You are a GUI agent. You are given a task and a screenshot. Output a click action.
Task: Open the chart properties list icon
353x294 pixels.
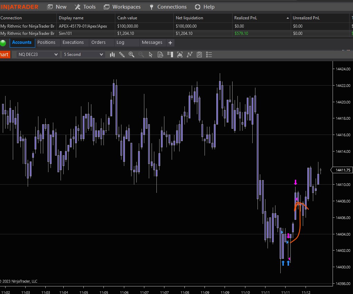pos(209,55)
